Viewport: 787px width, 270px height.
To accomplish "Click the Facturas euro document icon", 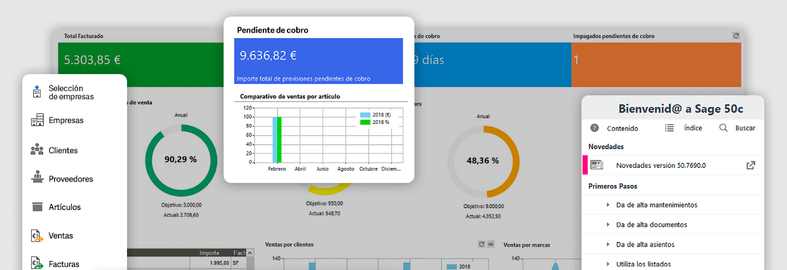I will click(37, 263).
